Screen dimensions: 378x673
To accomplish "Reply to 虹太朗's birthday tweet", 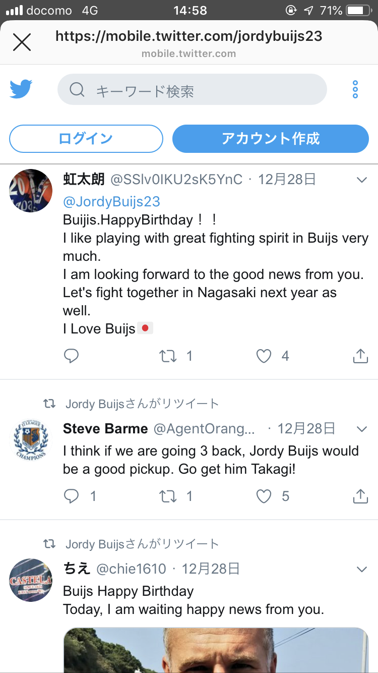I will 72,356.
